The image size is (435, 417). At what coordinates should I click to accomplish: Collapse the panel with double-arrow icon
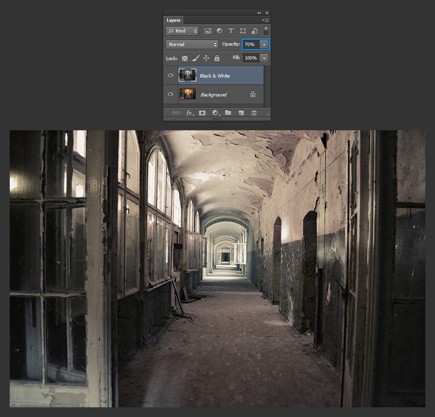pyautogui.click(x=259, y=13)
